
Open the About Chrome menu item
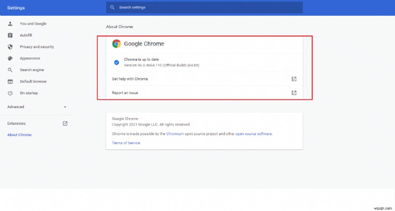tap(19, 135)
